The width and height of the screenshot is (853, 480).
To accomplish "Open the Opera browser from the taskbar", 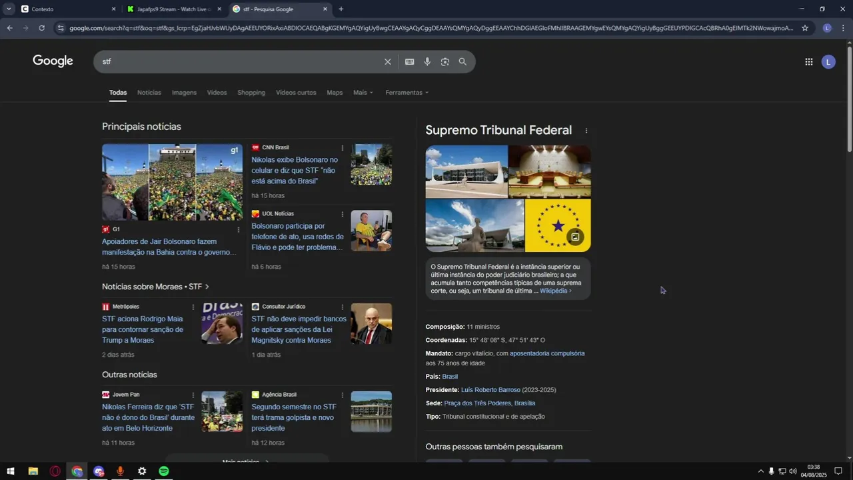I will pyautogui.click(x=55, y=471).
